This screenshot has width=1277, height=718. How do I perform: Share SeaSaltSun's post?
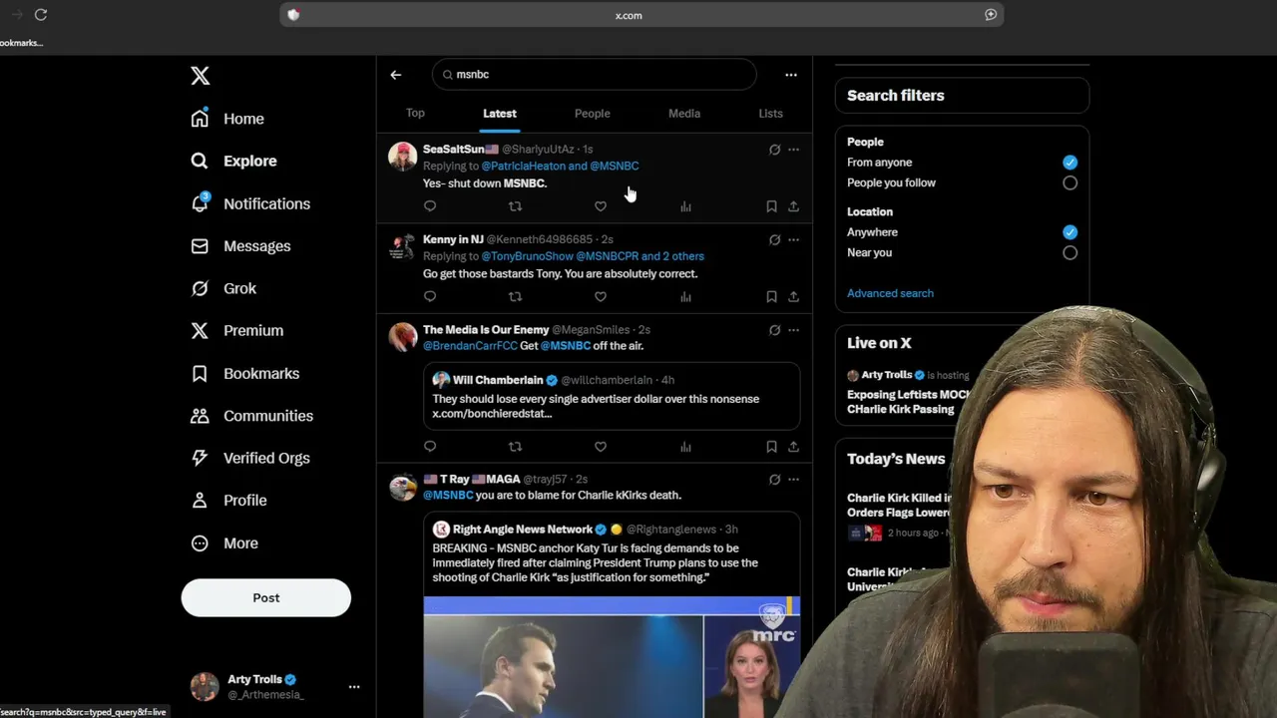793,206
